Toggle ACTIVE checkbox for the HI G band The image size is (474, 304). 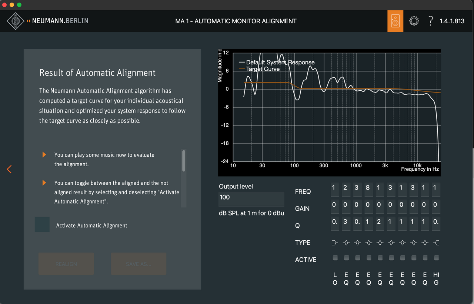click(x=436, y=258)
